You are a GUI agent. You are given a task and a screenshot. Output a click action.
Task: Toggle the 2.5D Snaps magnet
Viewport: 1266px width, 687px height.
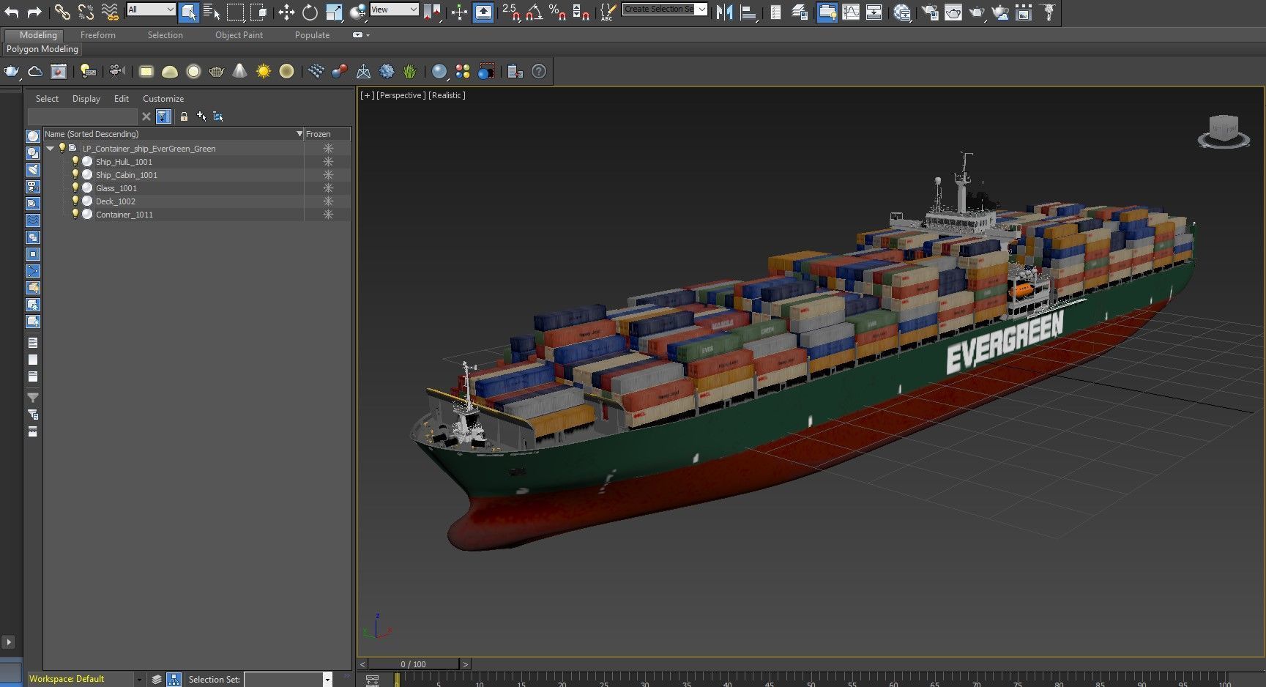point(511,12)
